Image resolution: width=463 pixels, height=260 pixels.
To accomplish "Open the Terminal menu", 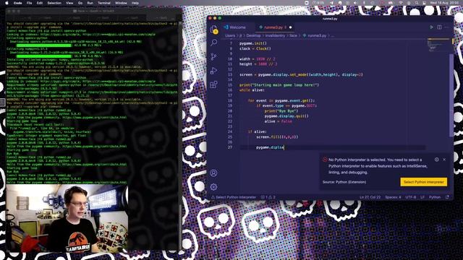I will (104, 3).
